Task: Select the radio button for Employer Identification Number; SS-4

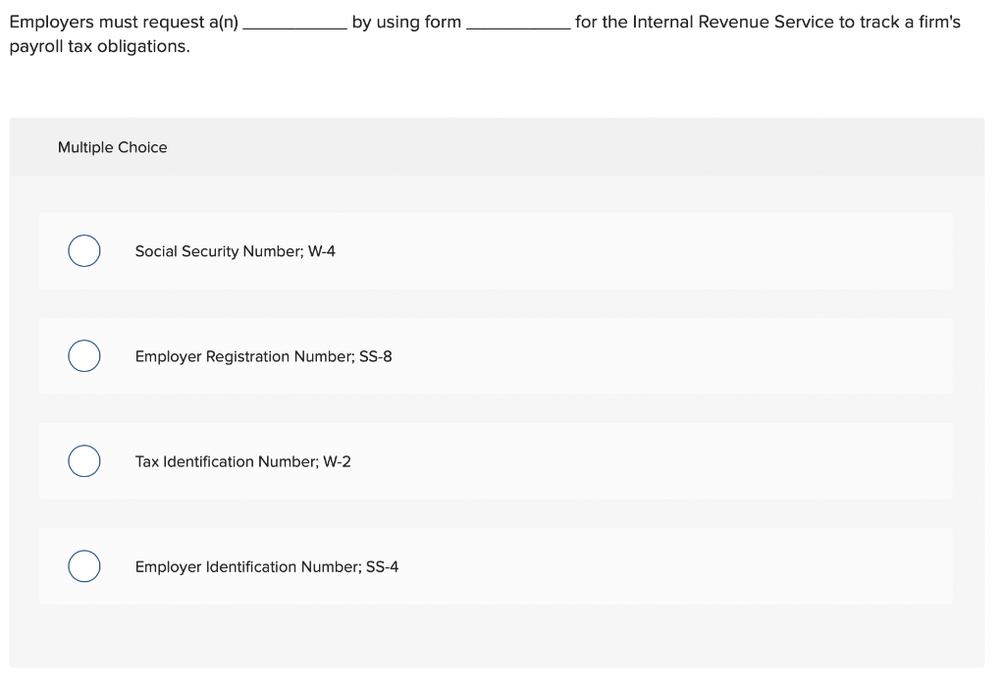Action: (x=83, y=565)
